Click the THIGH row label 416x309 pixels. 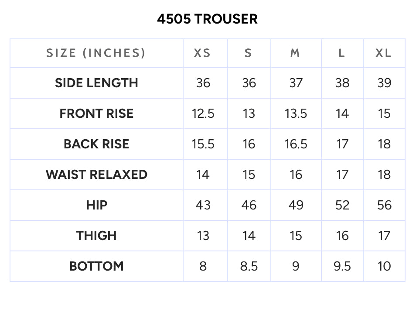pyautogui.click(x=96, y=236)
